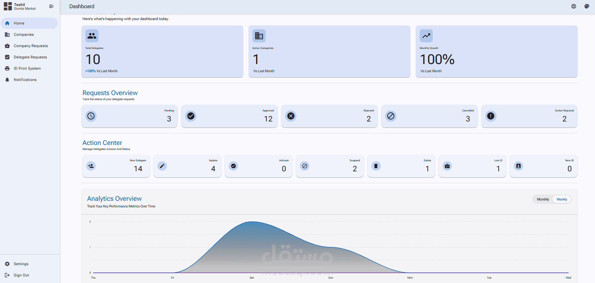Click the Total Delegates value 10
The image size is (595, 283).
point(93,60)
